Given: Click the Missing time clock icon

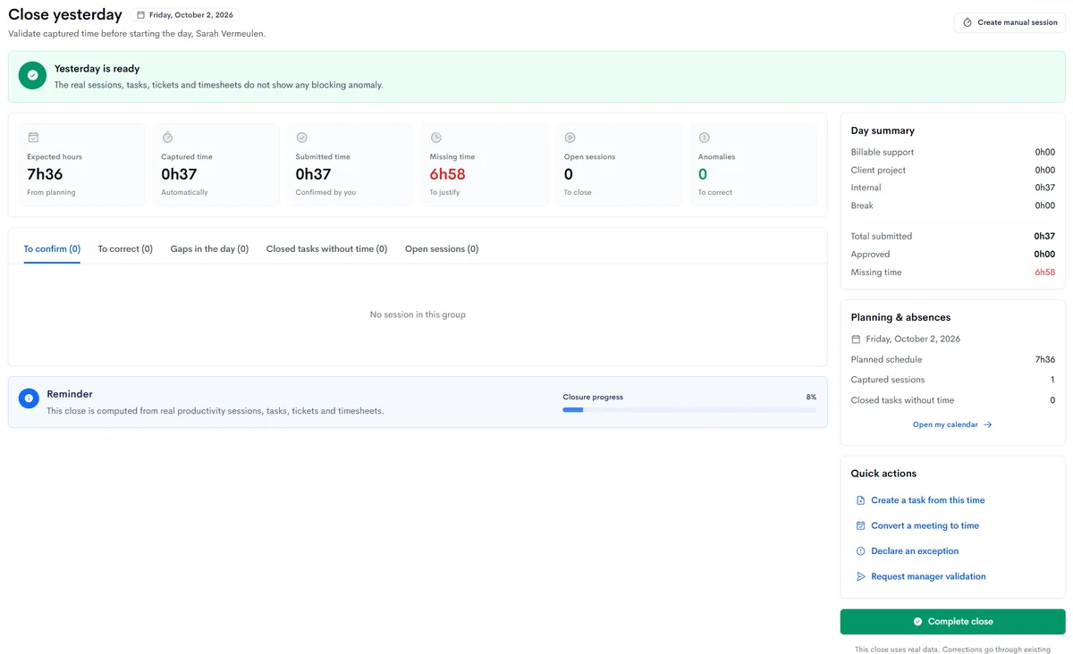Looking at the screenshot, I should [435, 138].
